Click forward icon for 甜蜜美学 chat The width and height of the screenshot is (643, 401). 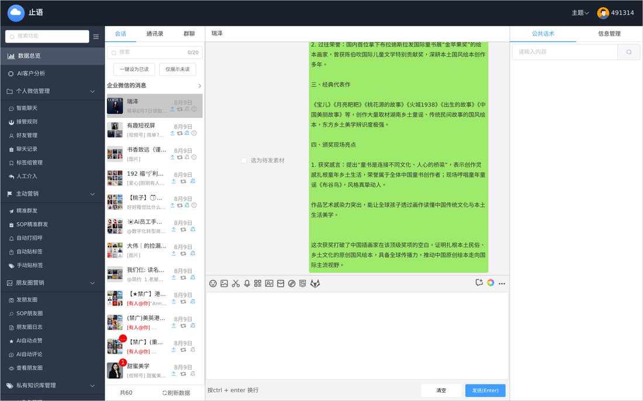click(184, 374)
